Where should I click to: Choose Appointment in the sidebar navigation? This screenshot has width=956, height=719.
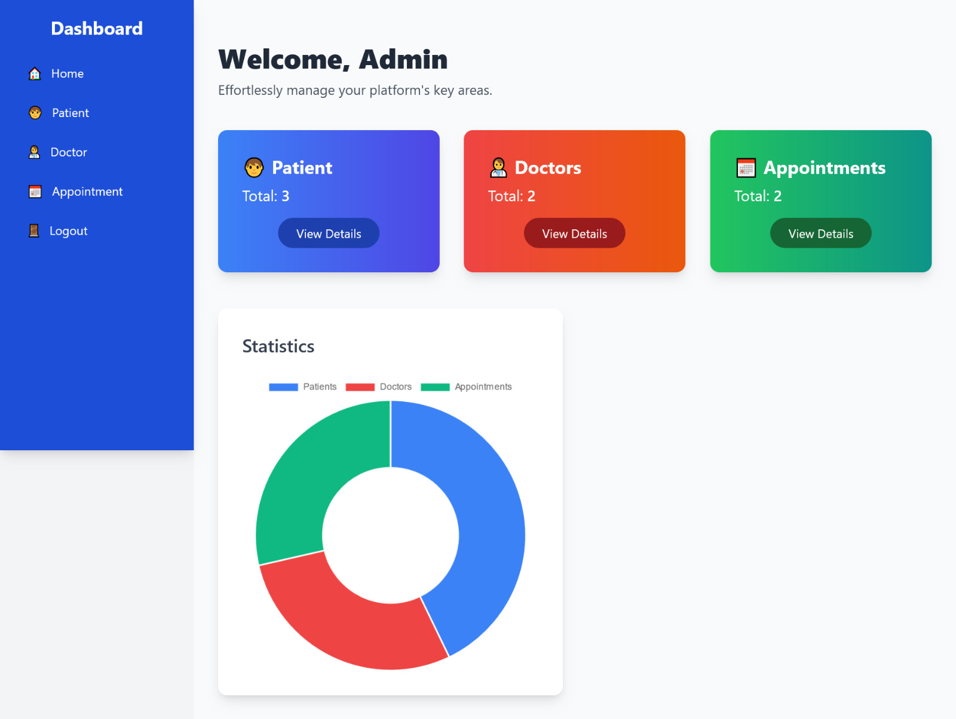click(x=87, y=191)
